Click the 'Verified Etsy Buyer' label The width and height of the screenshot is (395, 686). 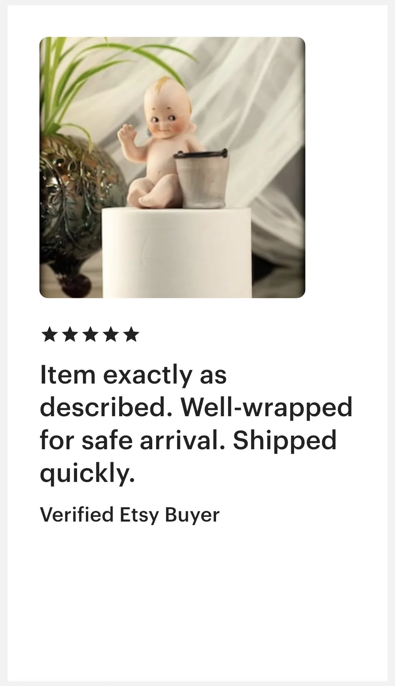[x=130, y=515]
